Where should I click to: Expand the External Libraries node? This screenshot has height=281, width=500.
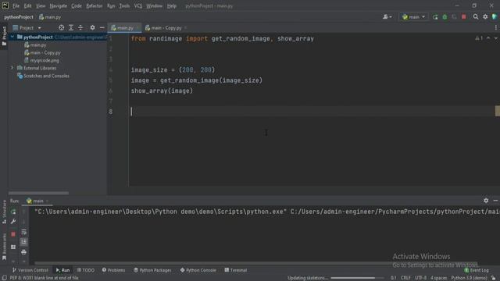tap(12, 68)
